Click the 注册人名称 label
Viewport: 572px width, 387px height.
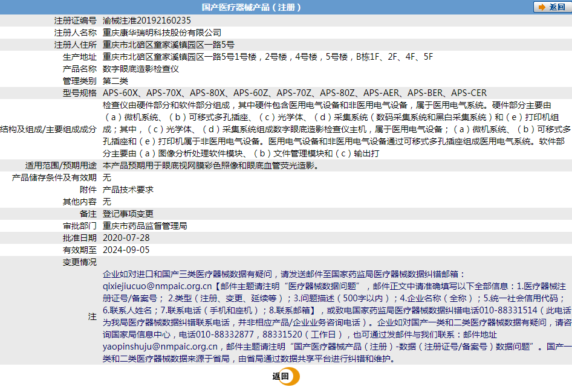coord(76,33)
